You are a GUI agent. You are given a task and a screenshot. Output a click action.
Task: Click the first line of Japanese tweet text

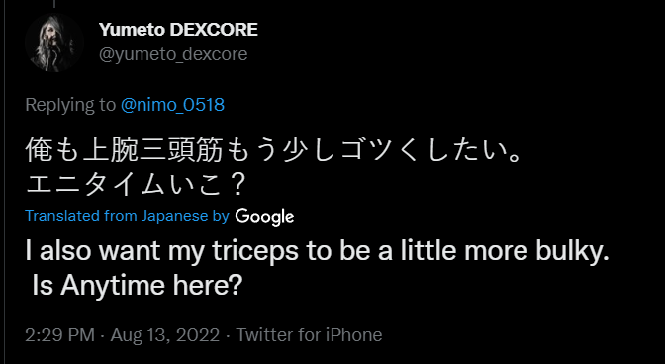[x=273, y=151]
